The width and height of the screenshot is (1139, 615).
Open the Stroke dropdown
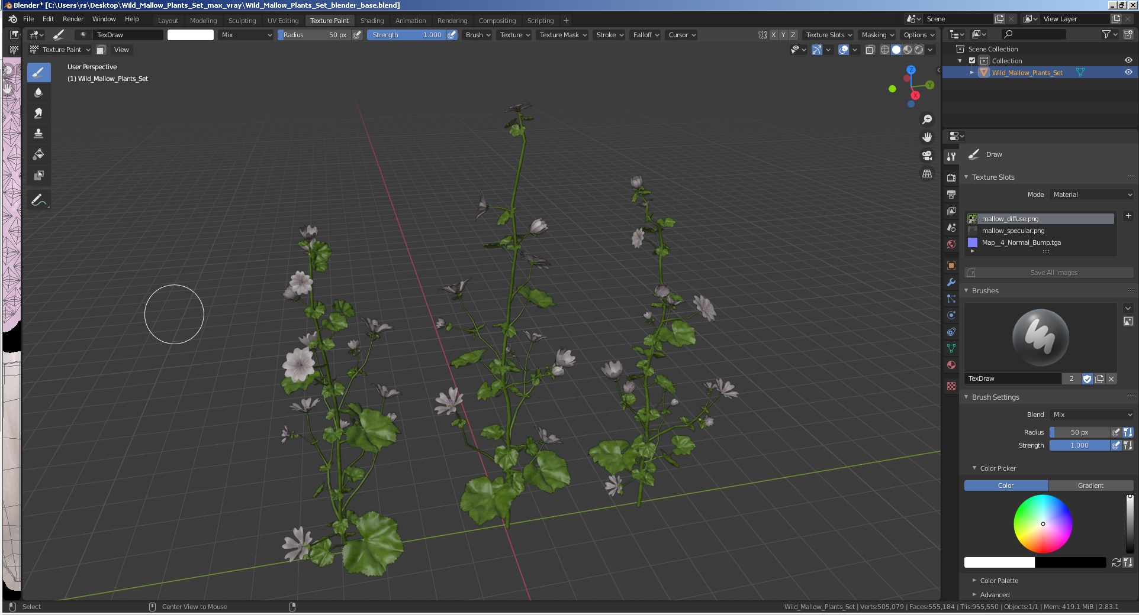click(x=610, y=35)
